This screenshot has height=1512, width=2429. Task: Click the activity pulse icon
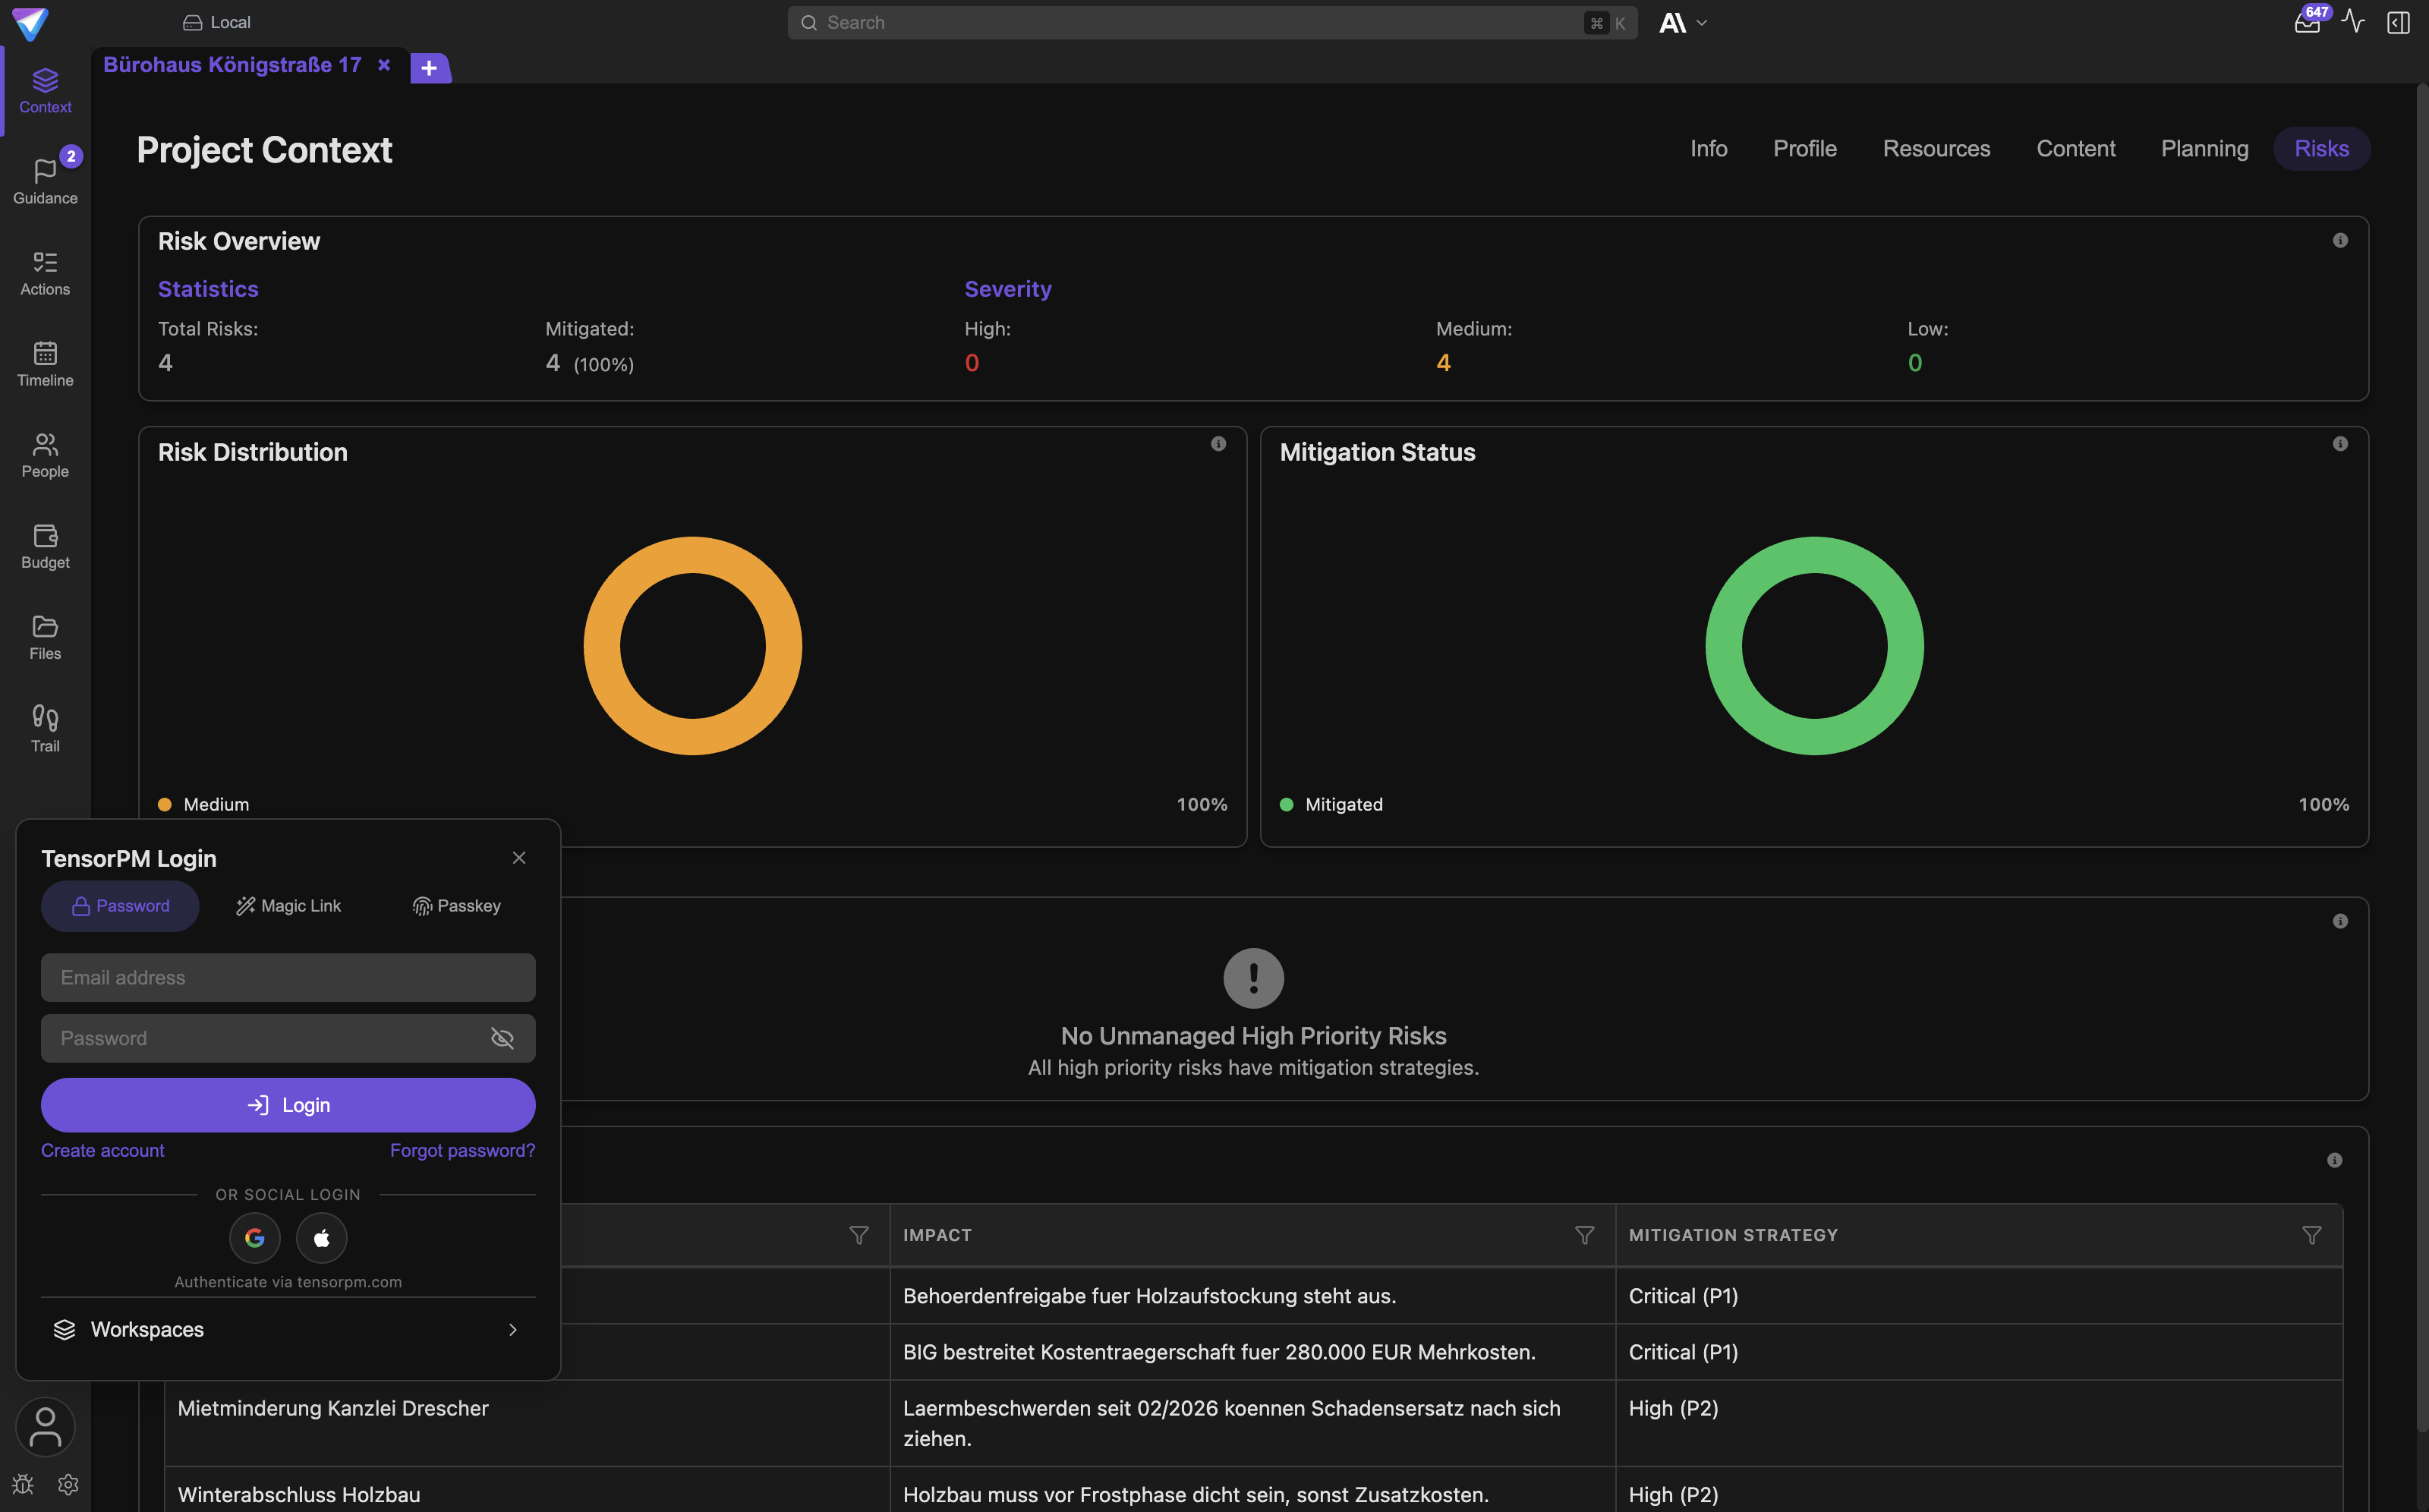[x=2353, y=22]
